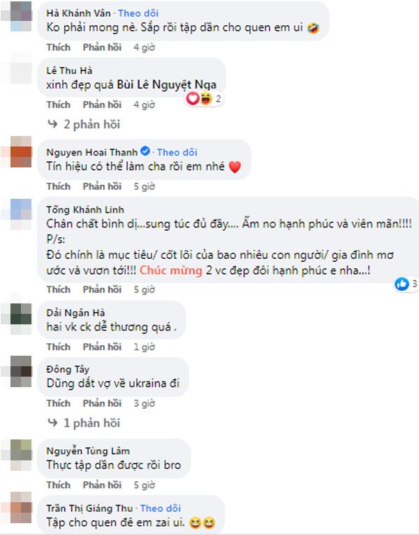
Task: Open the heart reaction on Lê Thu Hà's comment
Action: [x=193, y=99]
